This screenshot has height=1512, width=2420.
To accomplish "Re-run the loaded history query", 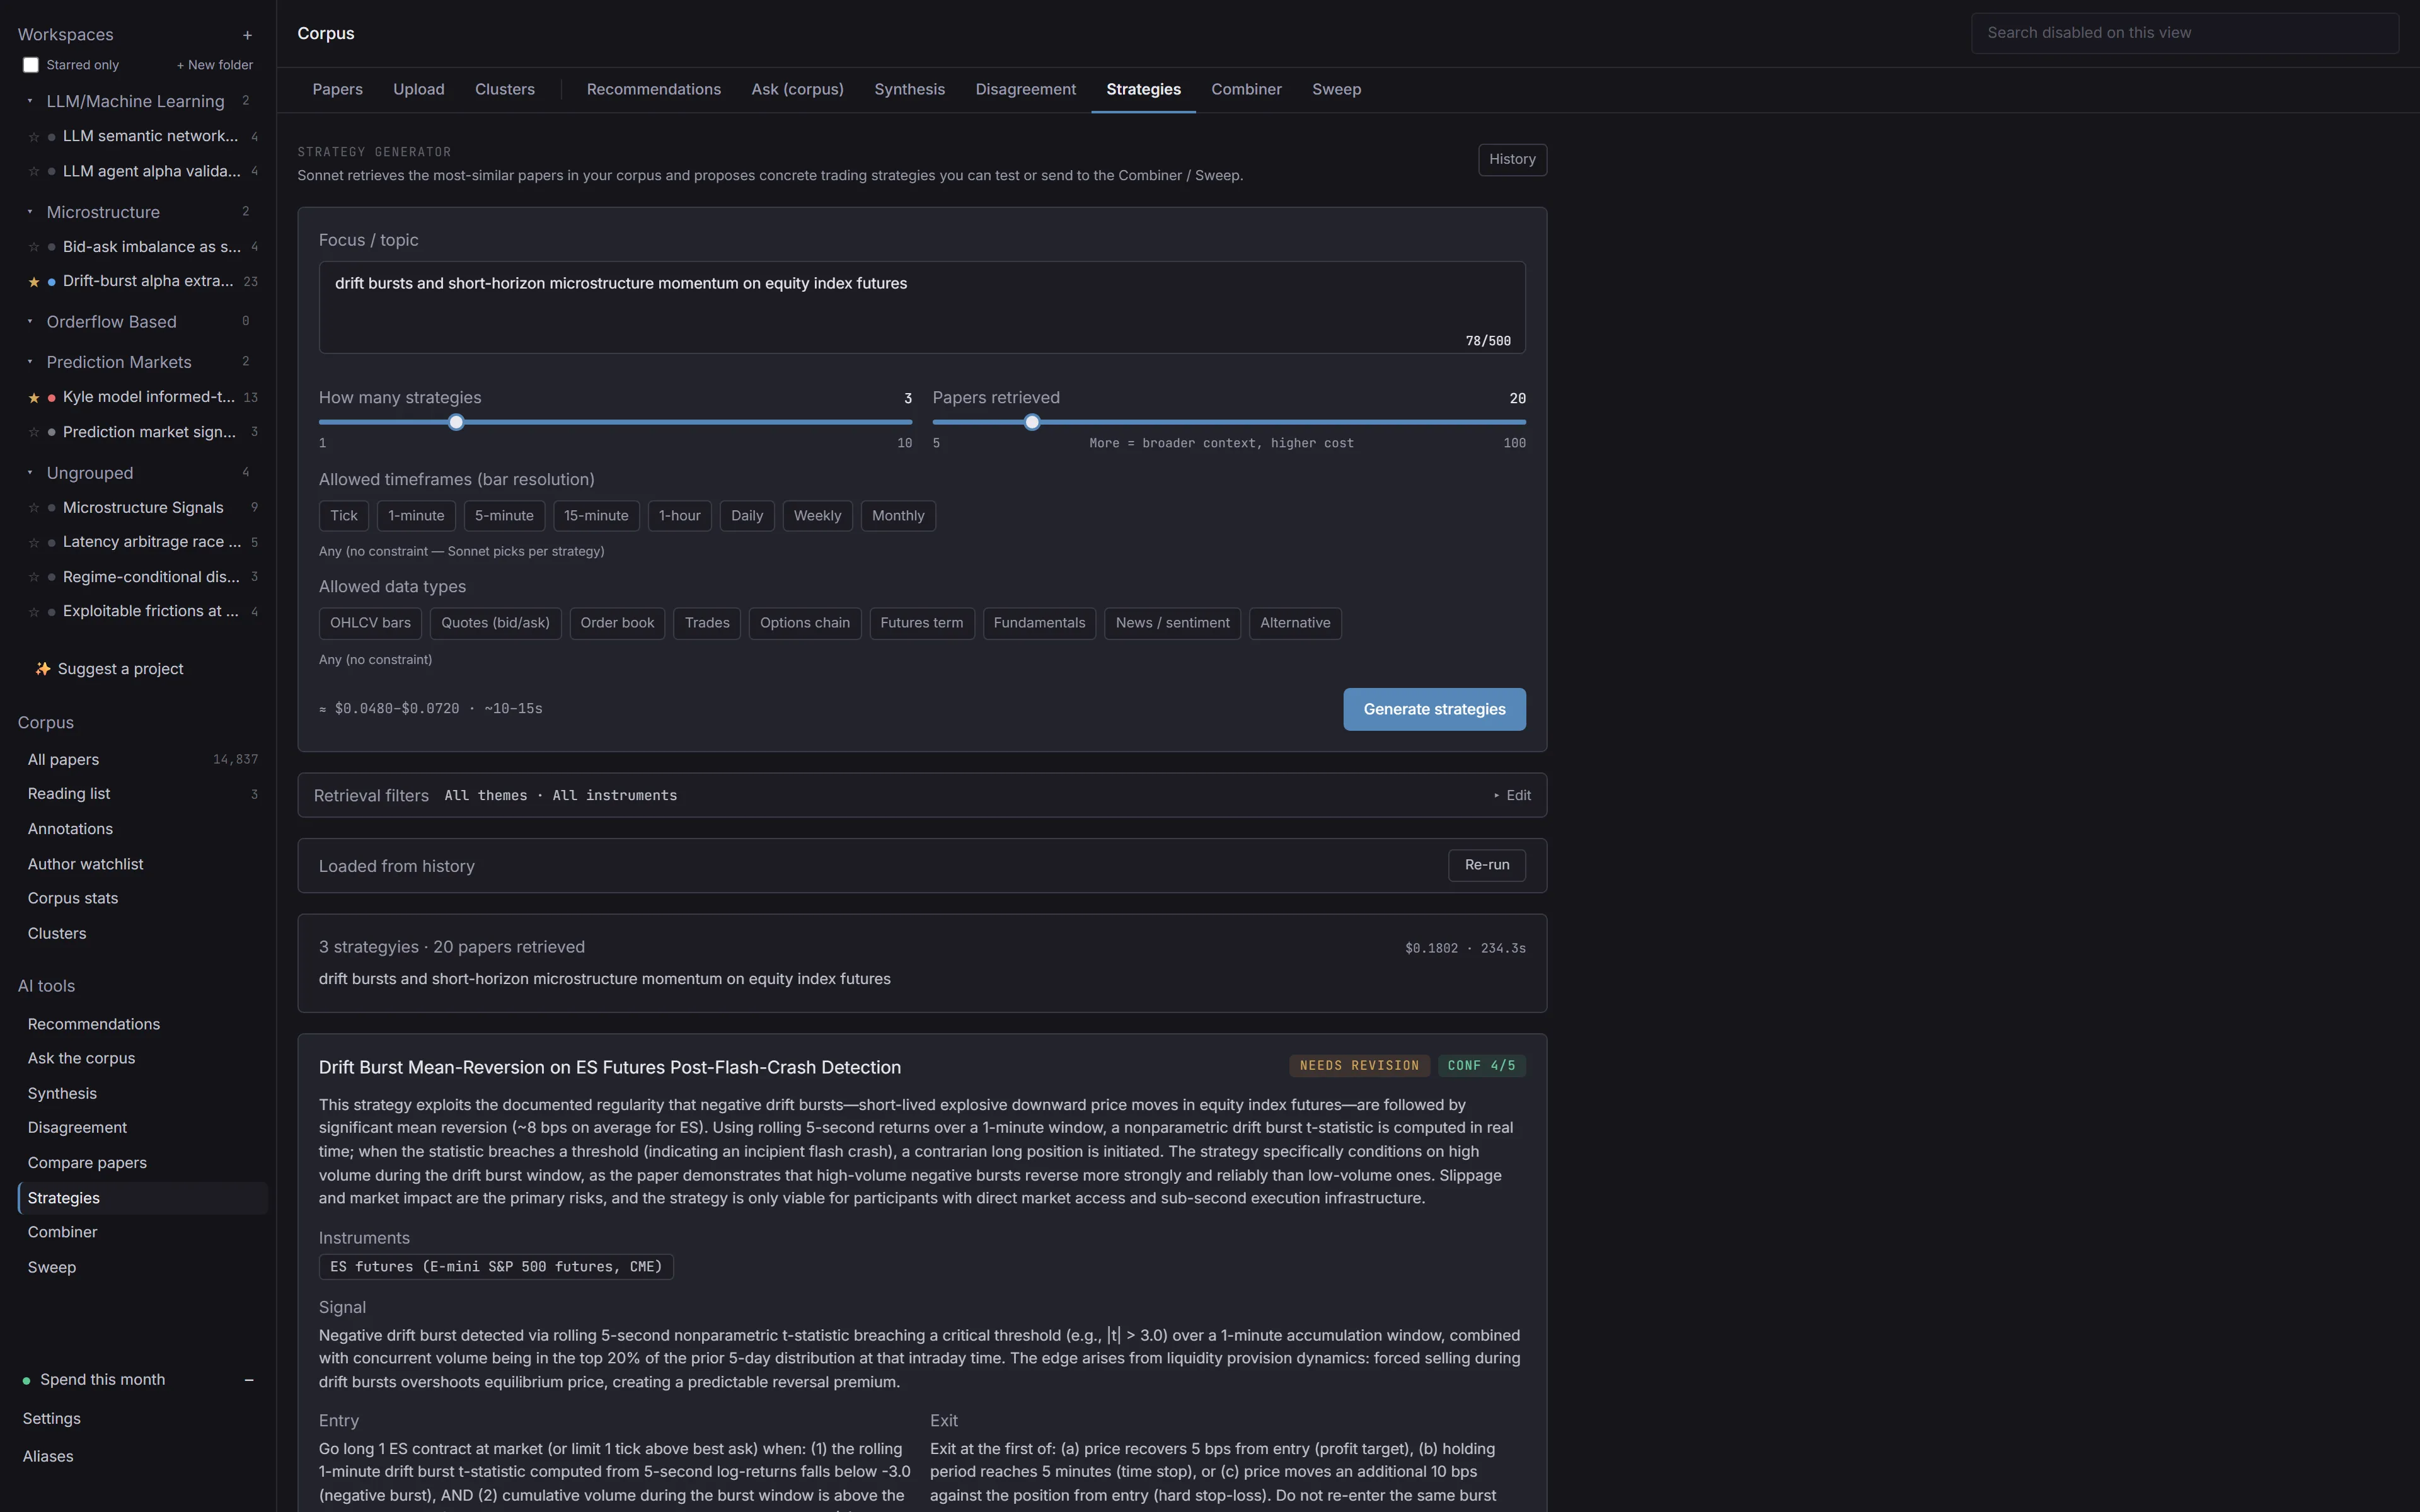I will (1487, 865).
